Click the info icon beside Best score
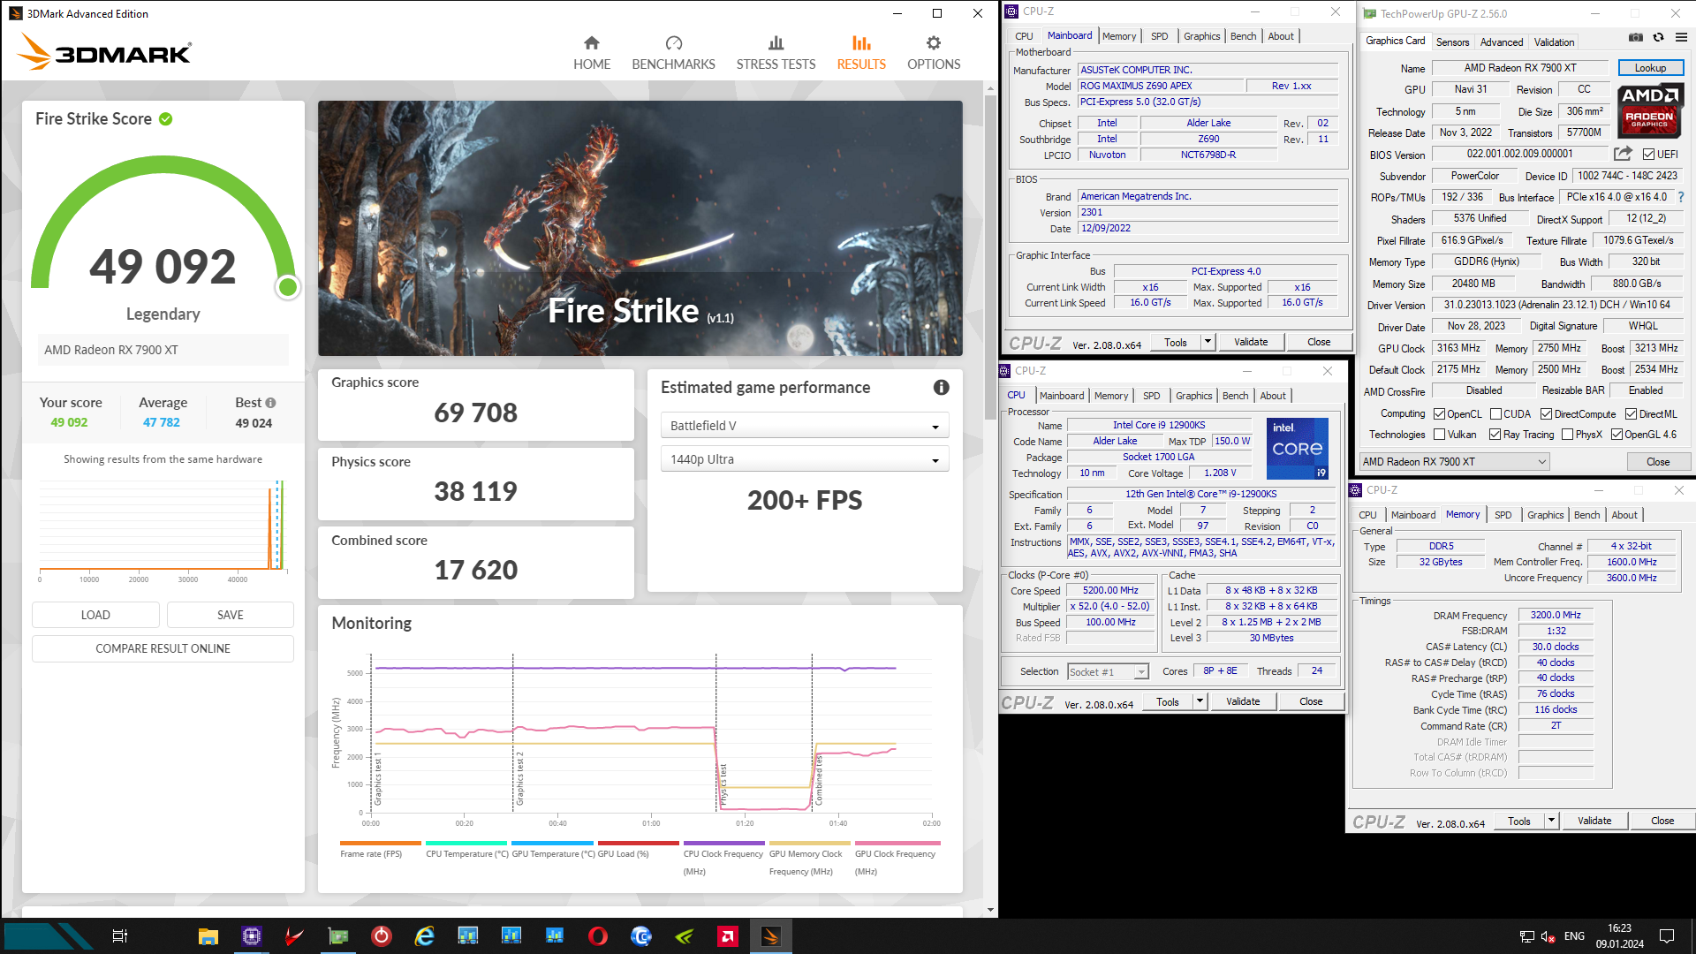The image size is (1696, 954). [271, 403]
